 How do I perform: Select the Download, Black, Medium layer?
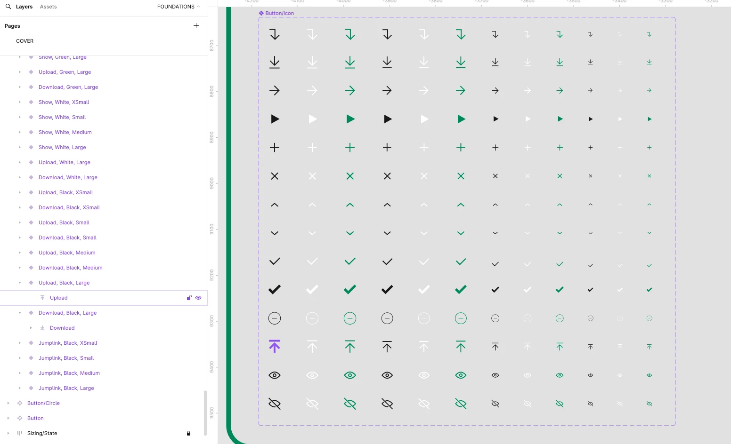(x=71, y=268)
